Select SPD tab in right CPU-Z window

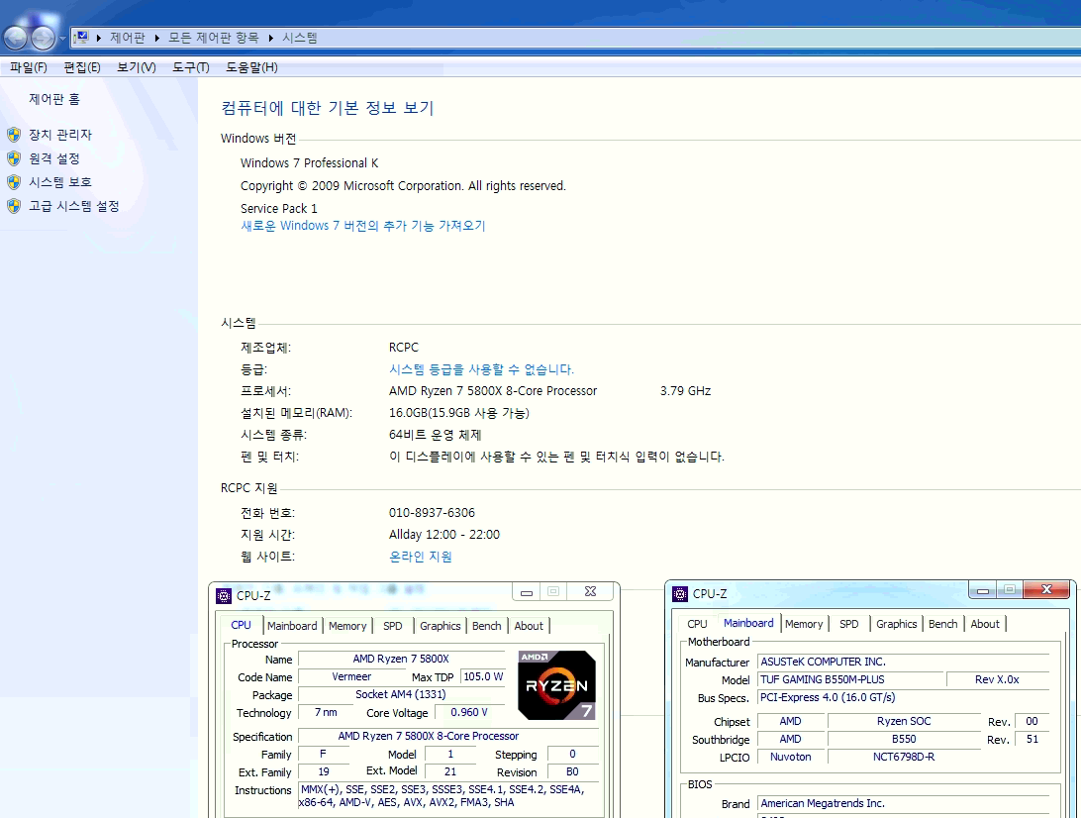848,624
